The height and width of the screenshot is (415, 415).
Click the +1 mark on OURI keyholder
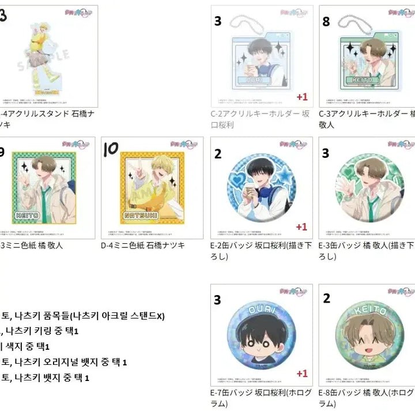302,97
